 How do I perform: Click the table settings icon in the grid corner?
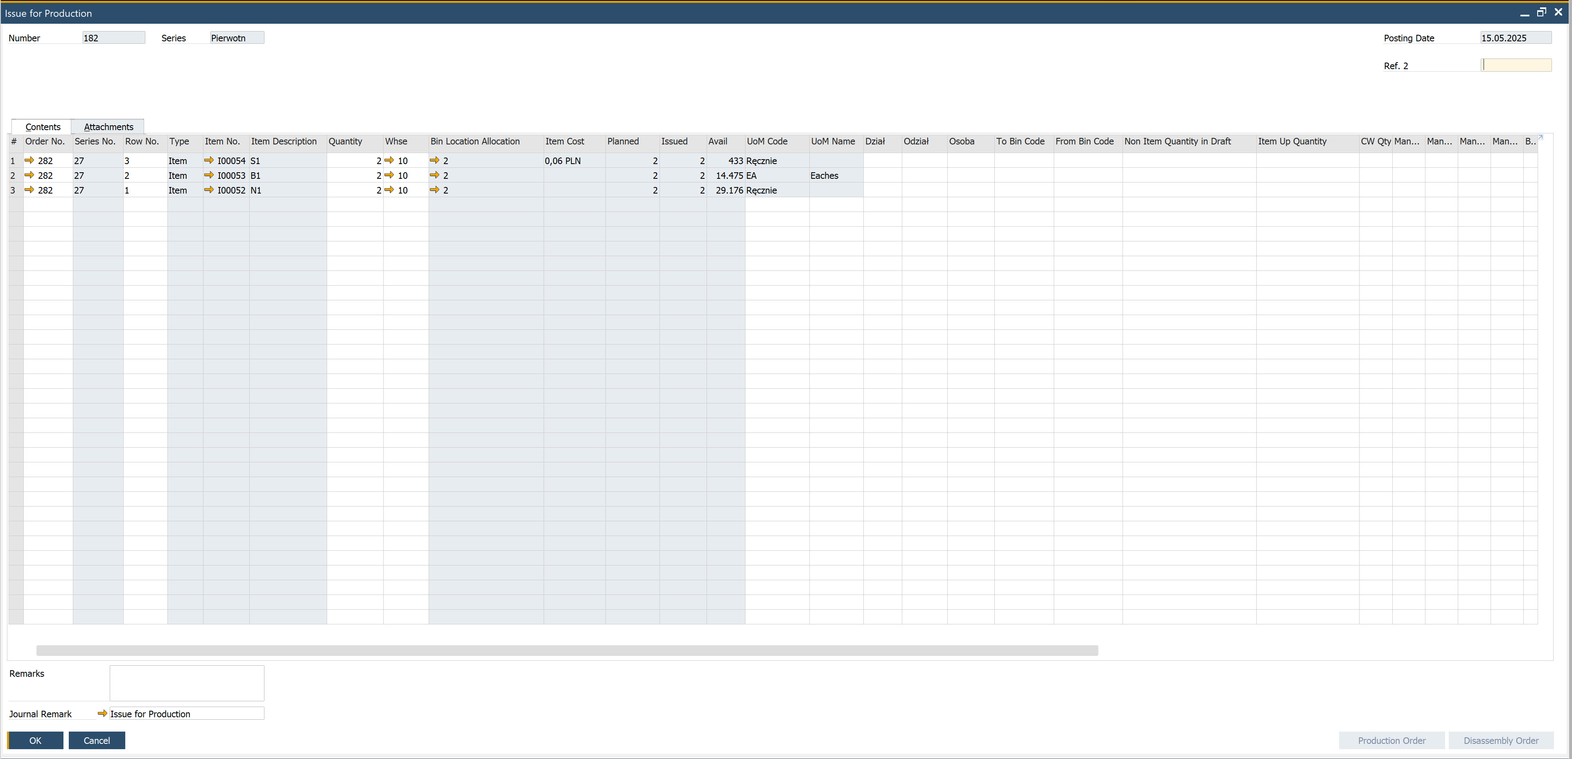pos(1540,137)
